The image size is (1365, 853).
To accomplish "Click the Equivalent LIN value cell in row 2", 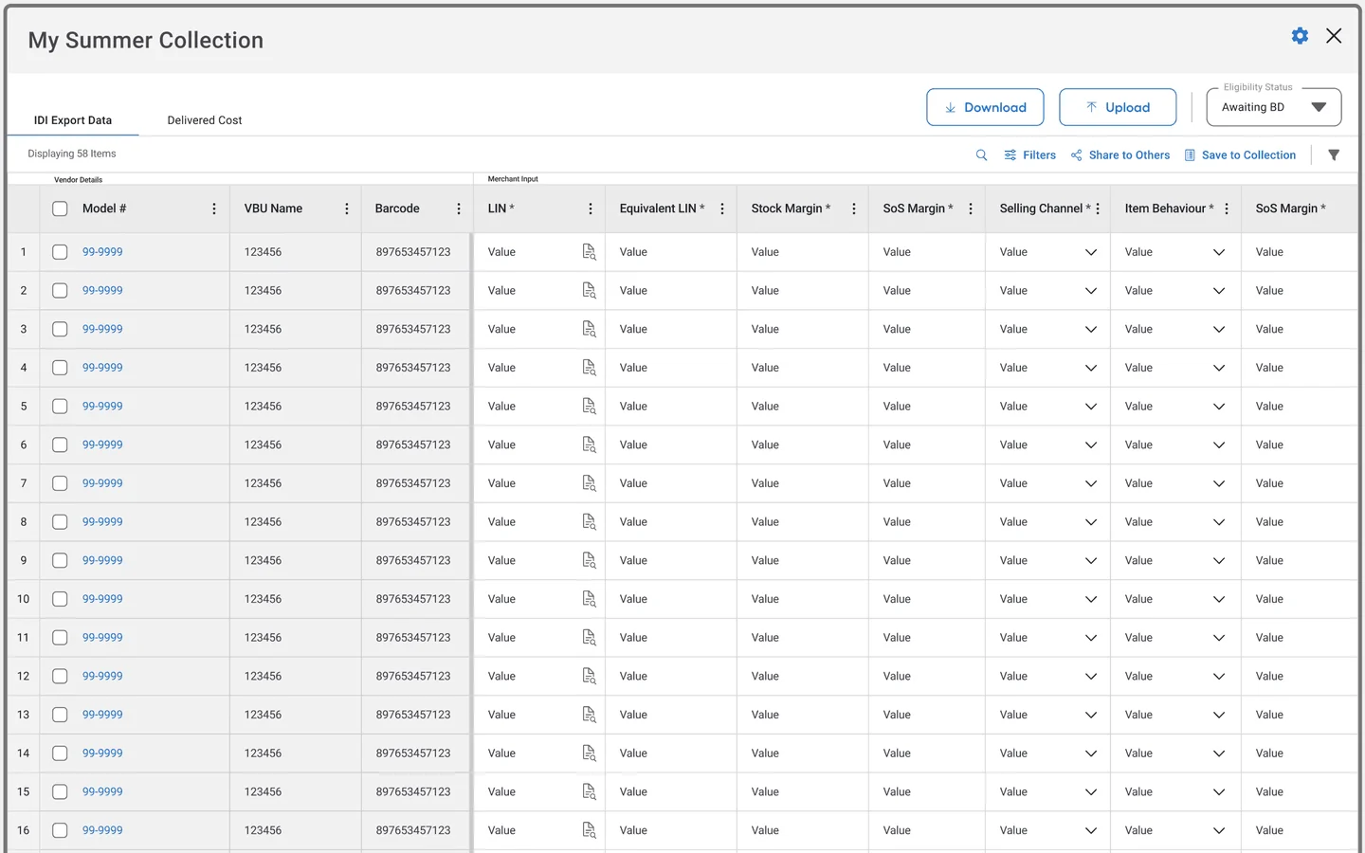I will pos(670,291).
